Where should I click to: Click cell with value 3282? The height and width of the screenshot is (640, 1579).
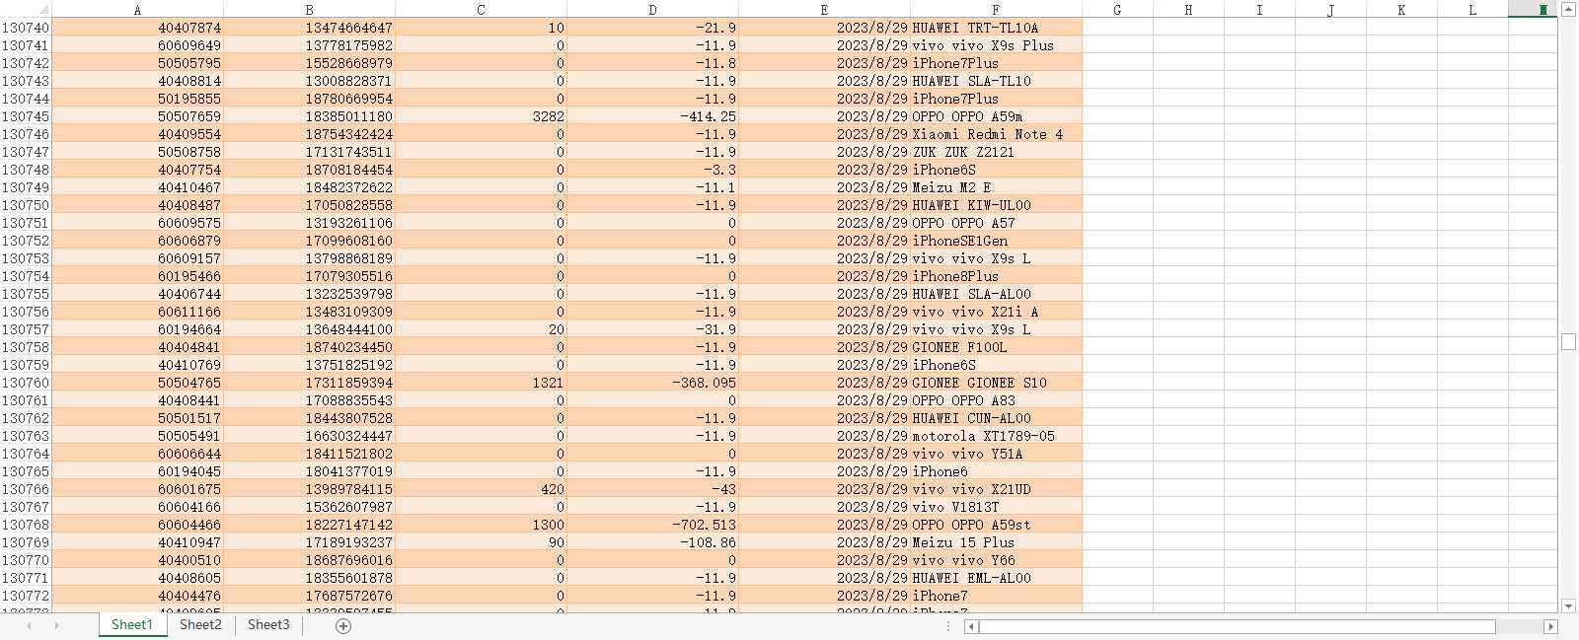point(481,116)
